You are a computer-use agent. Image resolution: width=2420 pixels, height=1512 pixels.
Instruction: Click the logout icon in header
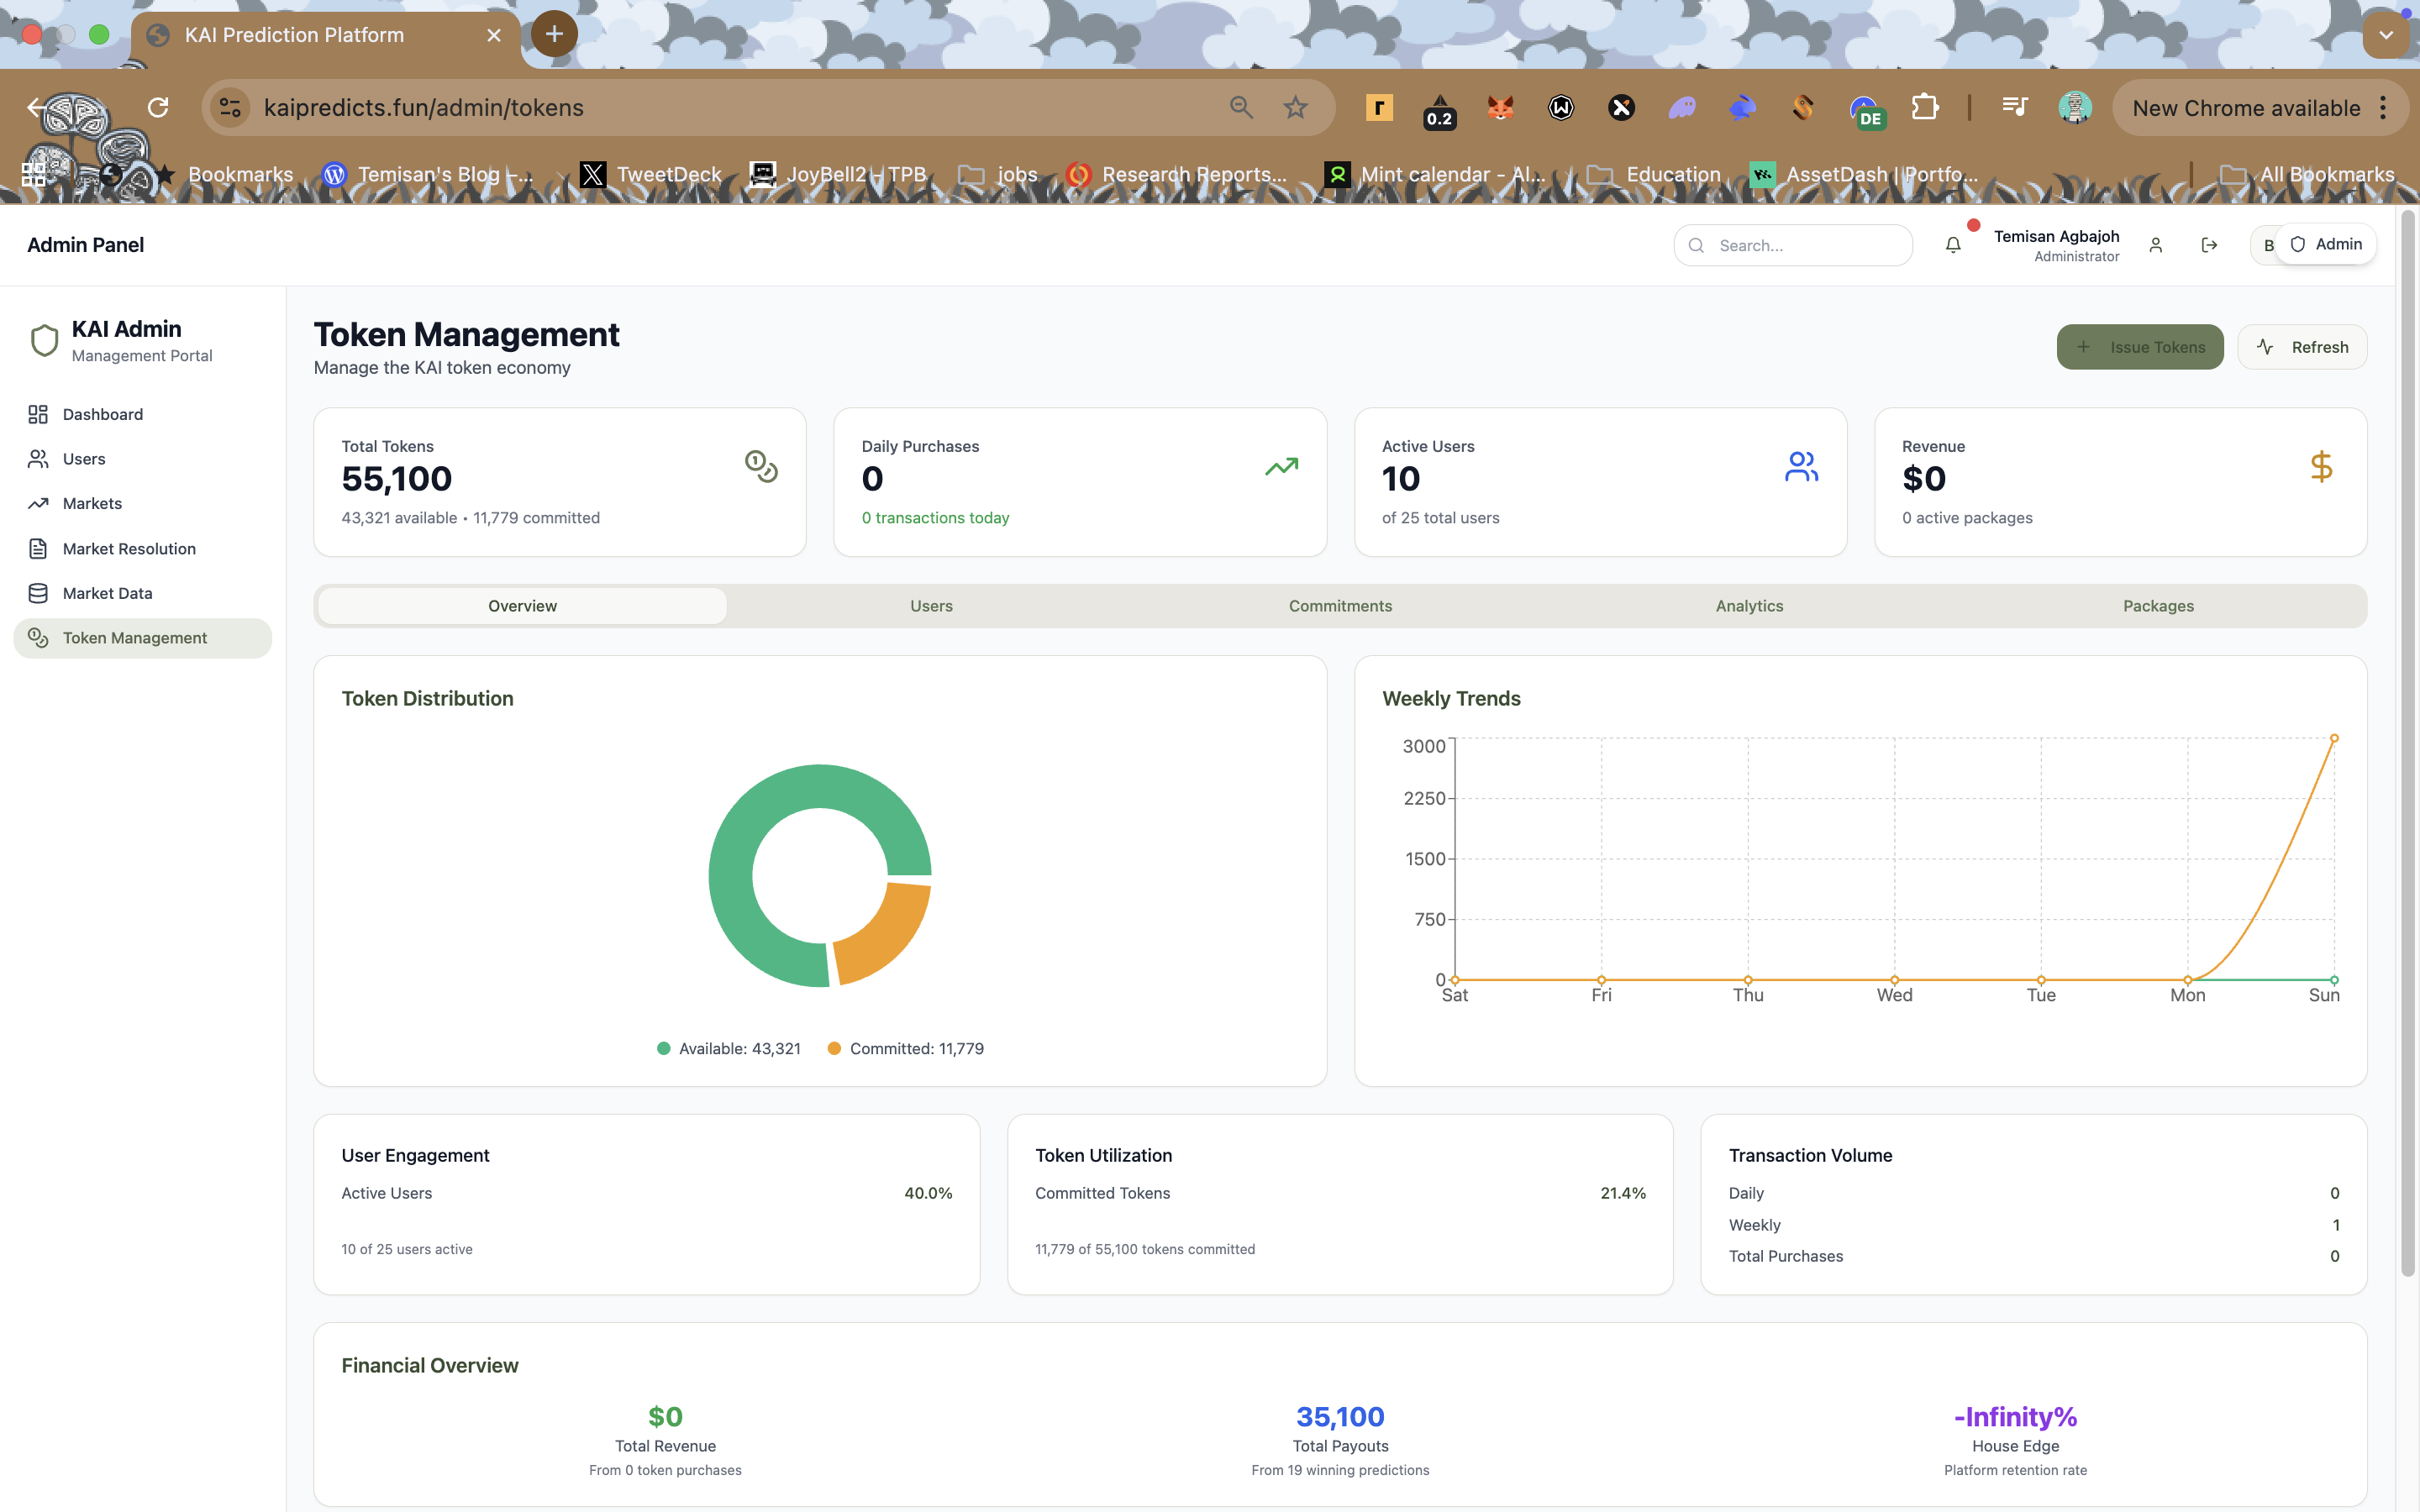[x=2209, y=245]
